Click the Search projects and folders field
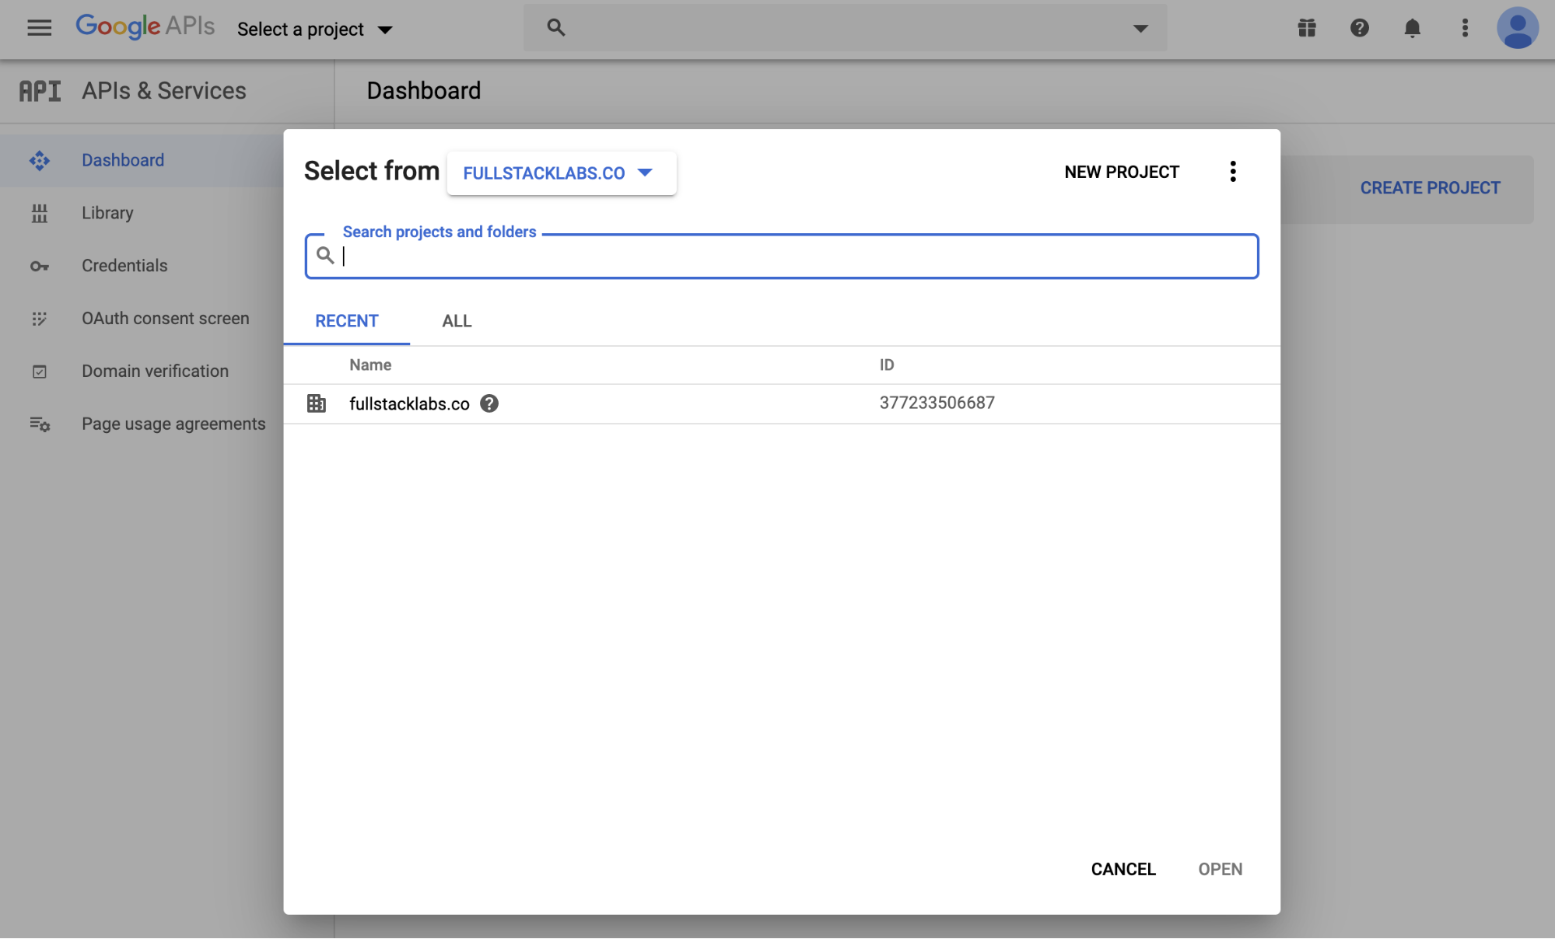 click(x=780, y=256)
